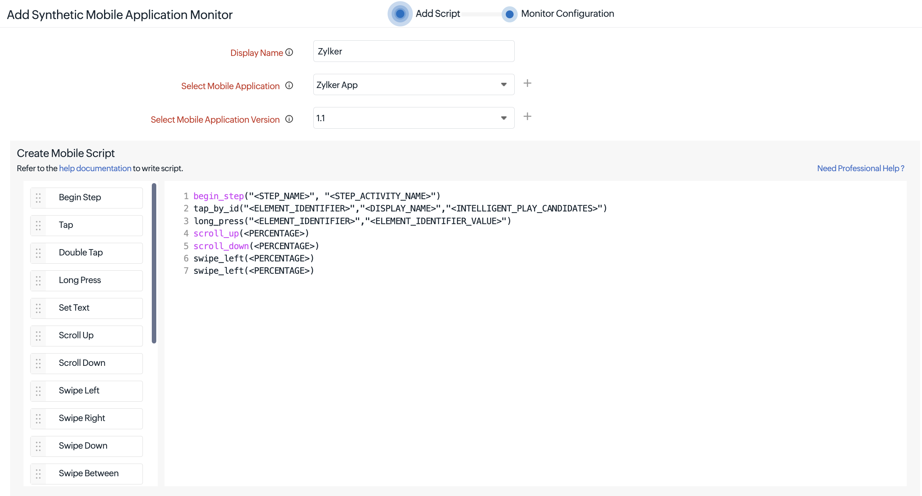Go to the Add Script step
Screen dimensions: 922x496
[x=400, y=14]
